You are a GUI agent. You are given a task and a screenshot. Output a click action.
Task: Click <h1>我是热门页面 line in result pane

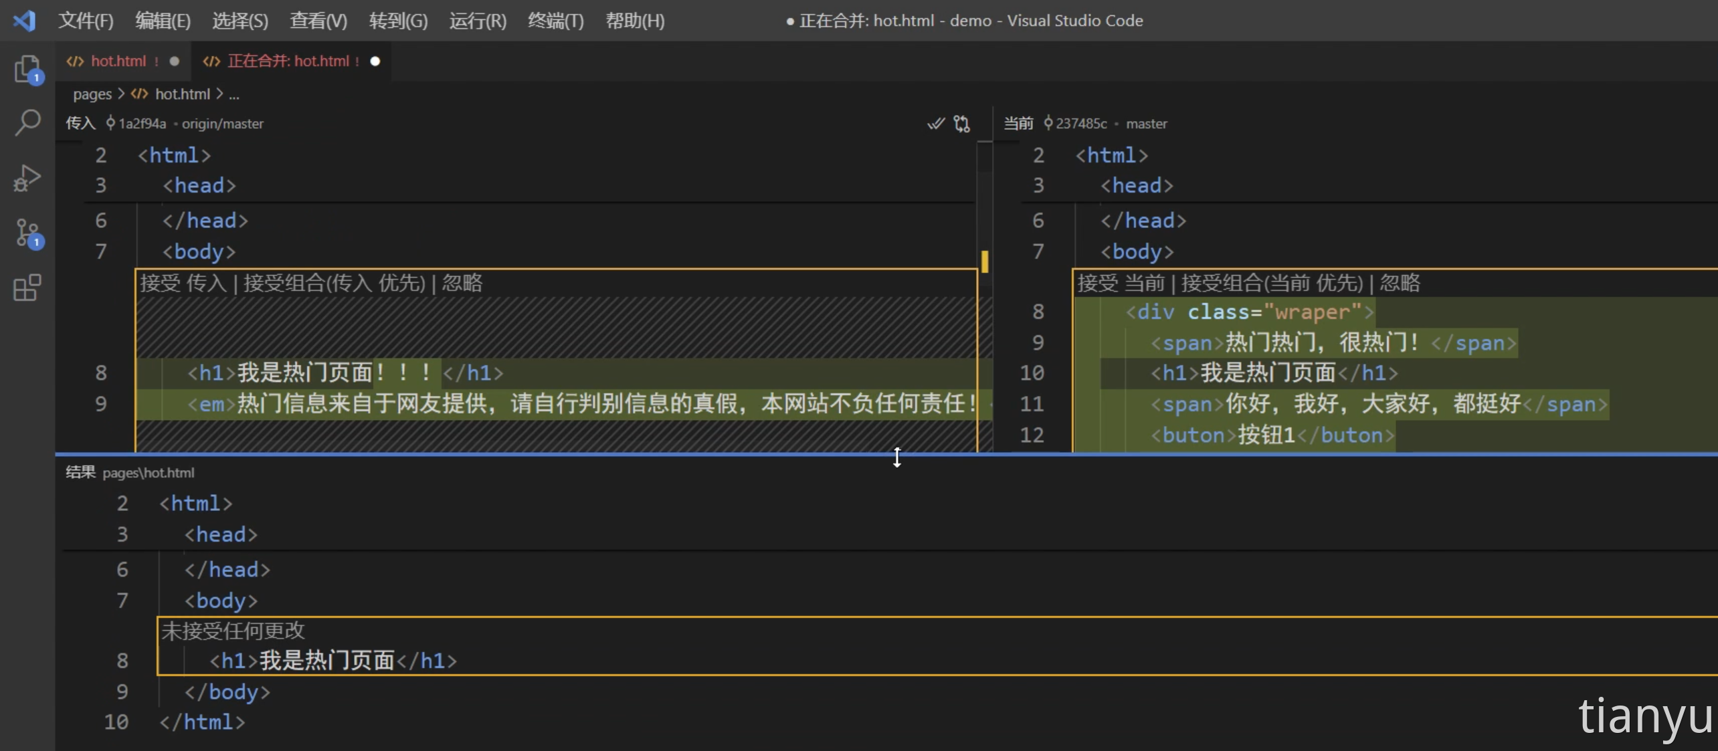click(x=332, y=661)
